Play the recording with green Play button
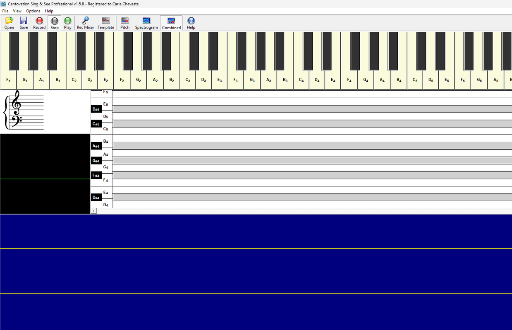Viewport: 512px width, 330px height. [67, 23]
